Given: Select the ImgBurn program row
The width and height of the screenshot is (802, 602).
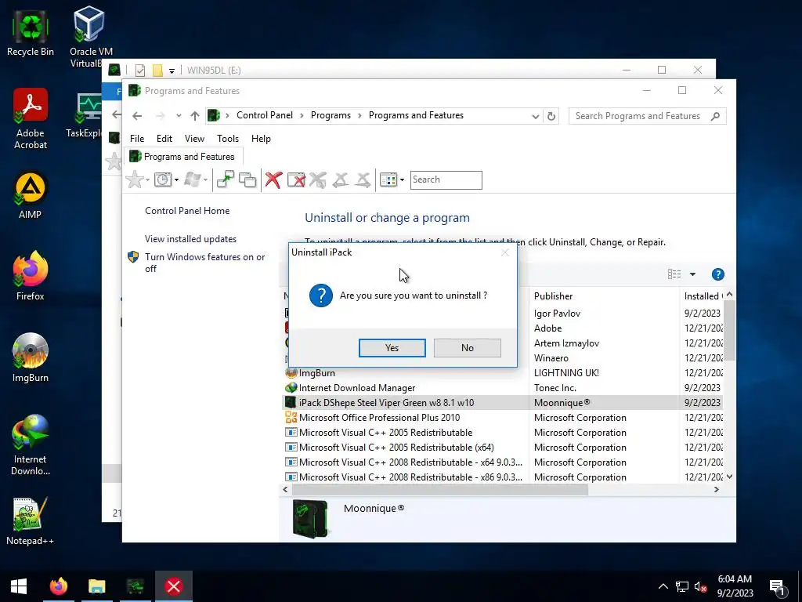Looking at the screenshot, I should (x=502, y=372).
